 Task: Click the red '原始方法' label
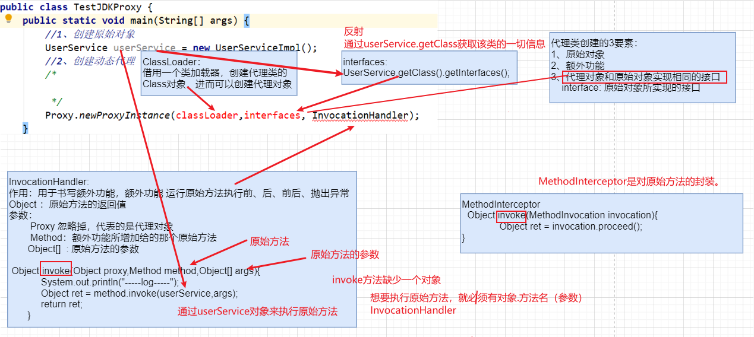click(269, 241)
